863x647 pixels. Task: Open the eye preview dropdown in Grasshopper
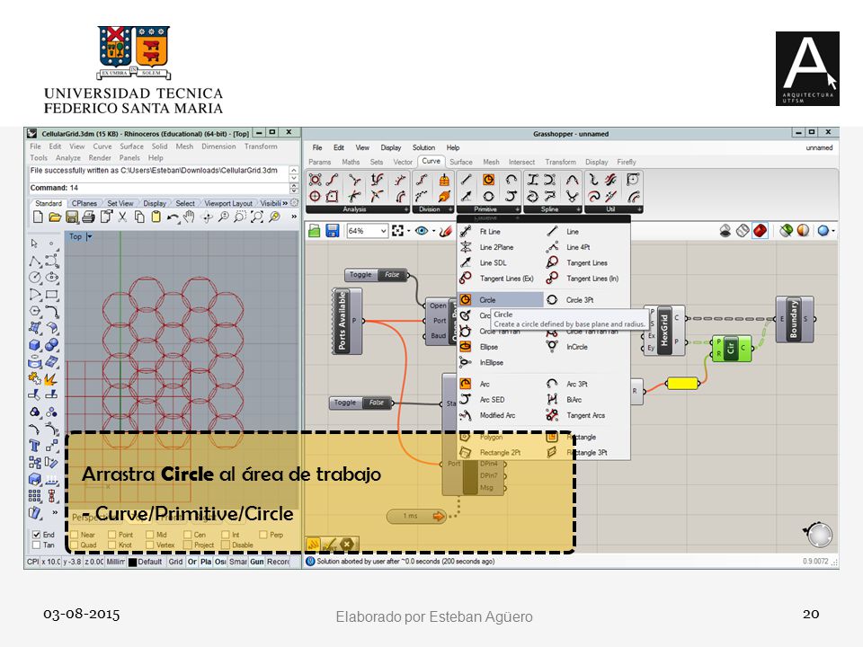tap(433, 232)
